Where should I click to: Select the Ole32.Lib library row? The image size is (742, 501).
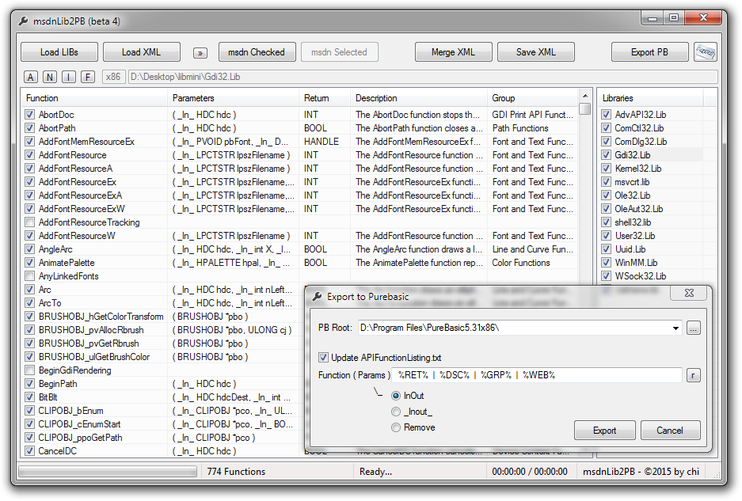(x=652, y=195)
